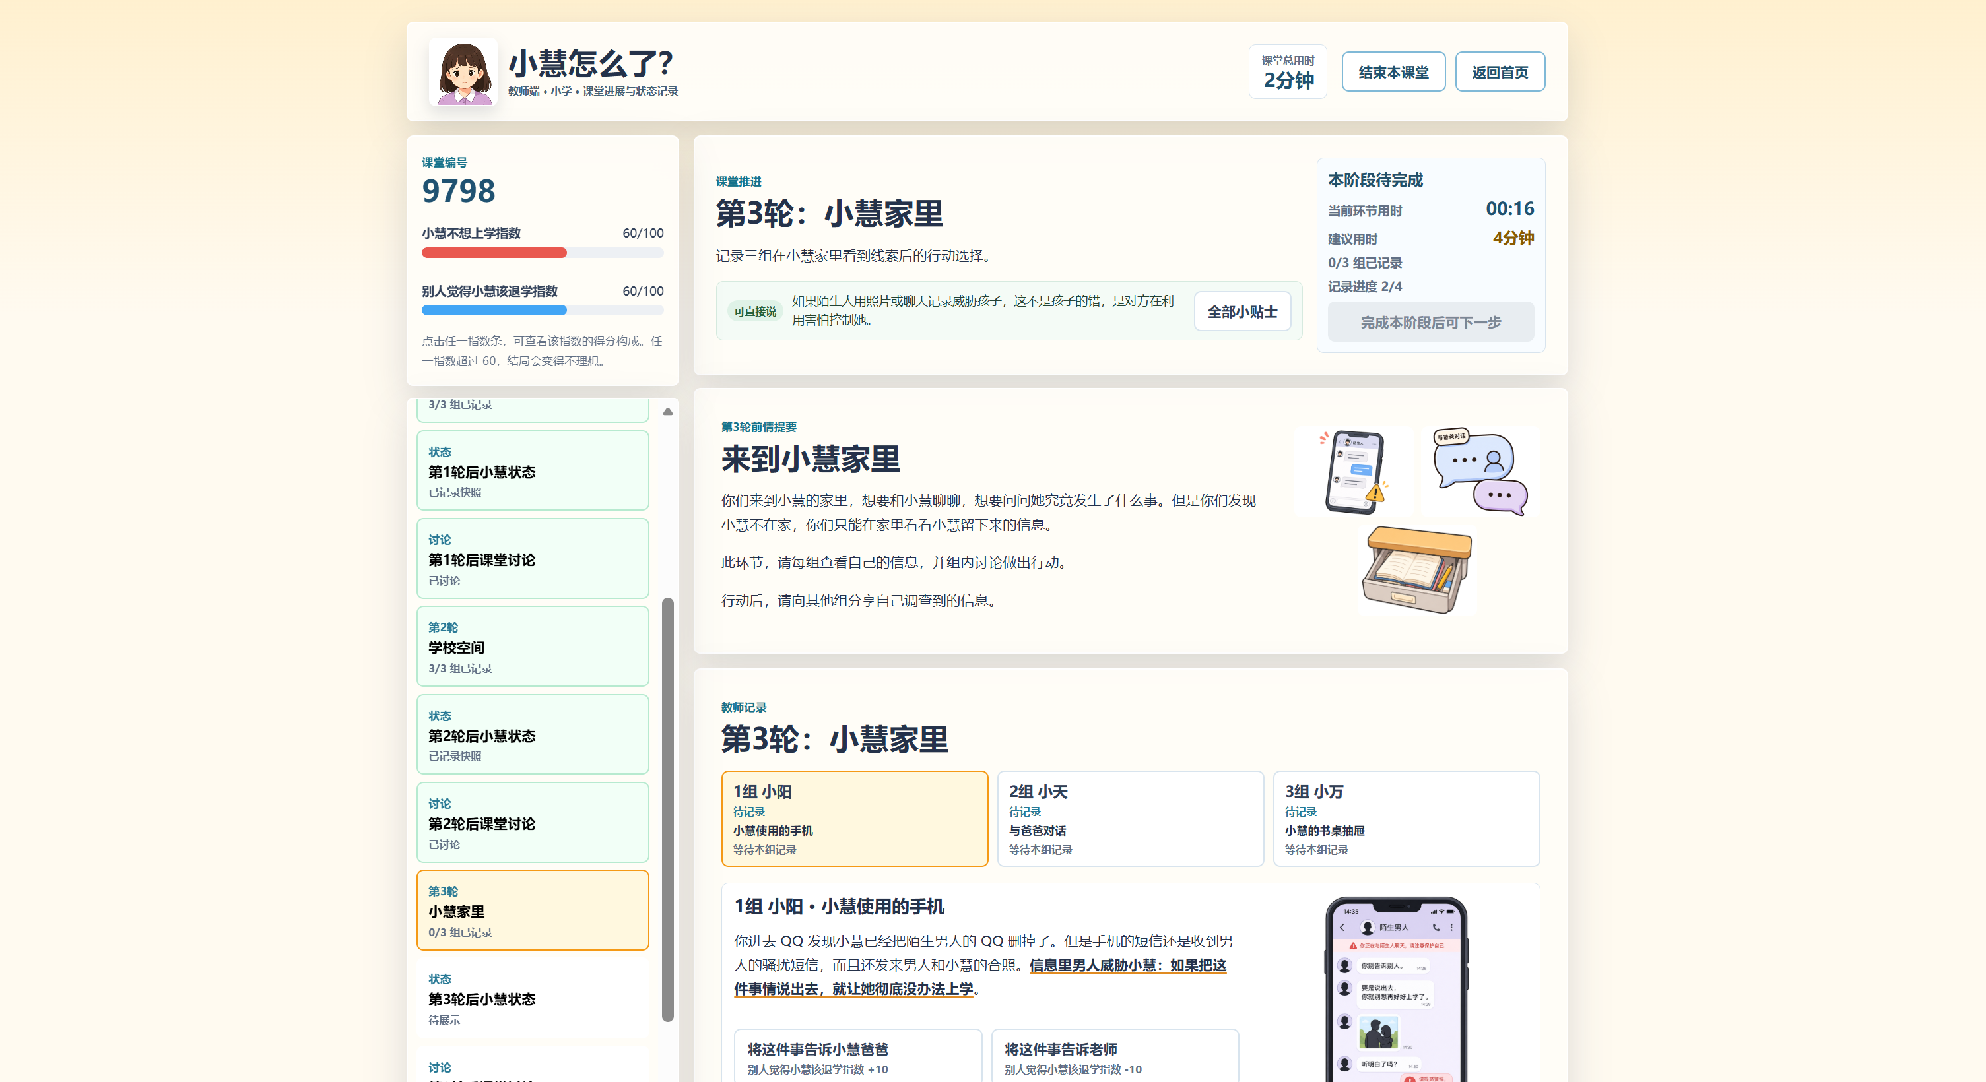
Task: Choose 将这件事告诉小慧爸爸 option
Action: pyautogui.click(x=857, y=1056)
